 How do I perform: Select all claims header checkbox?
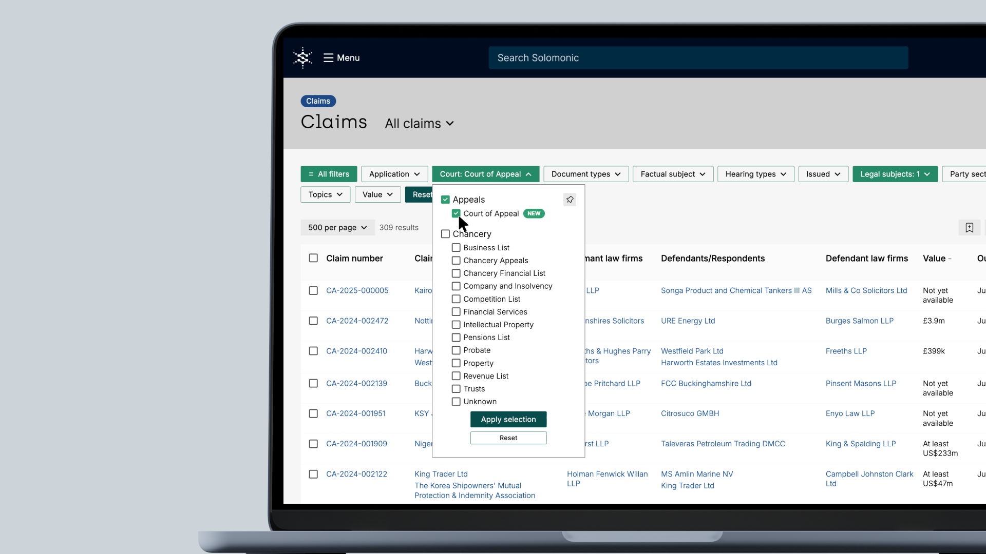313,258
